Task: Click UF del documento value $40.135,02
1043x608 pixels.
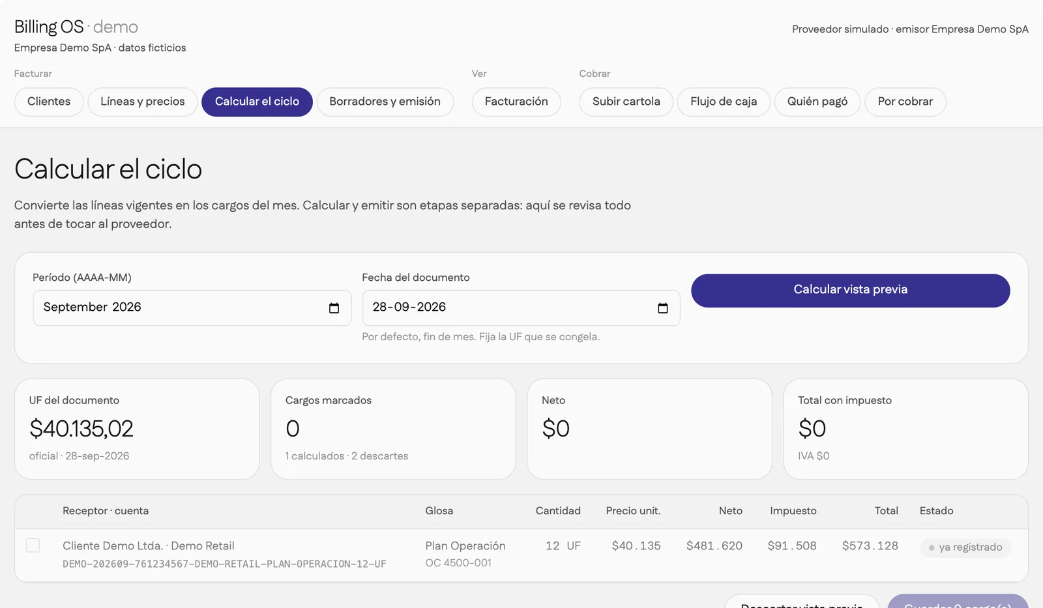Action: pyautogui.click(x=81, y=429)
